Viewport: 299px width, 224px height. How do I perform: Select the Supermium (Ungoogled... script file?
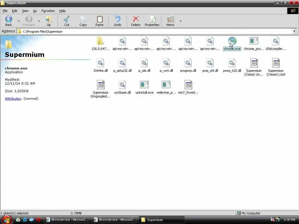coord(100,89)
